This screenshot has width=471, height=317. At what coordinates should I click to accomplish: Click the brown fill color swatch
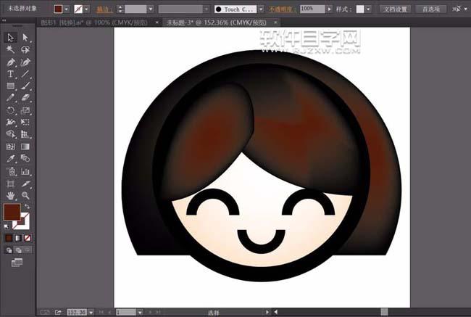12,213
